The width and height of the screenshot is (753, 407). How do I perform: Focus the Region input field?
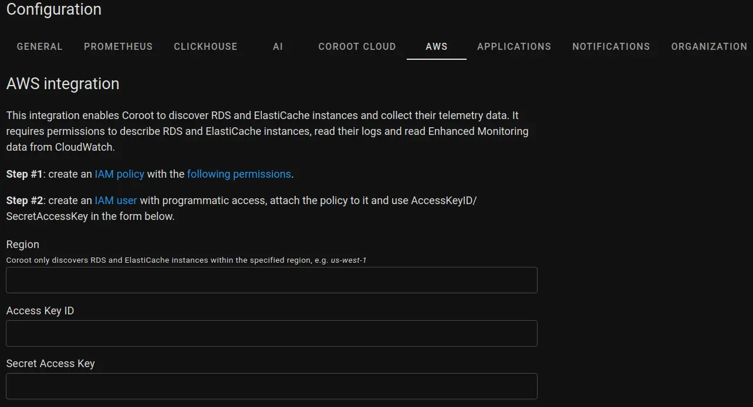pyautogui.click(x=272, y=280)
